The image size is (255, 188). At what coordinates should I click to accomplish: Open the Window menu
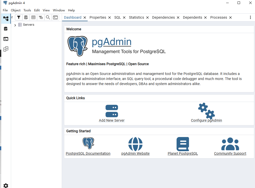[59, 10]
